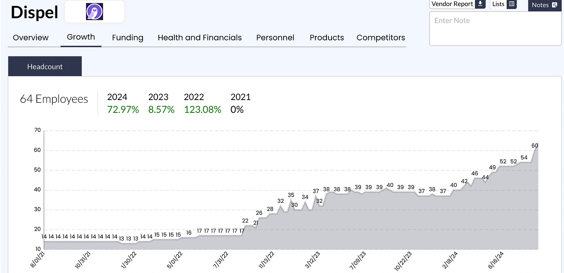Screen dimensions: 564x273
Task: Download the Vendor Report via download icon
Action: (480, 4)
